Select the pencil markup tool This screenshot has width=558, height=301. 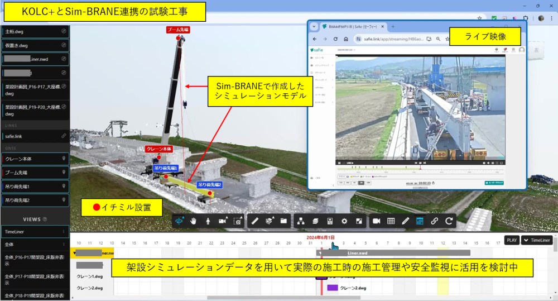pyautogui.click(x=405, y=221)
